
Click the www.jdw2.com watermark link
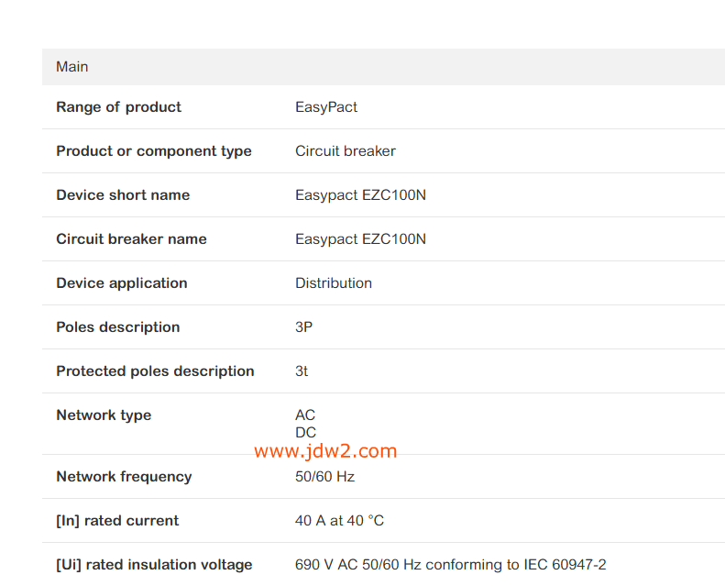pos(325,451)
